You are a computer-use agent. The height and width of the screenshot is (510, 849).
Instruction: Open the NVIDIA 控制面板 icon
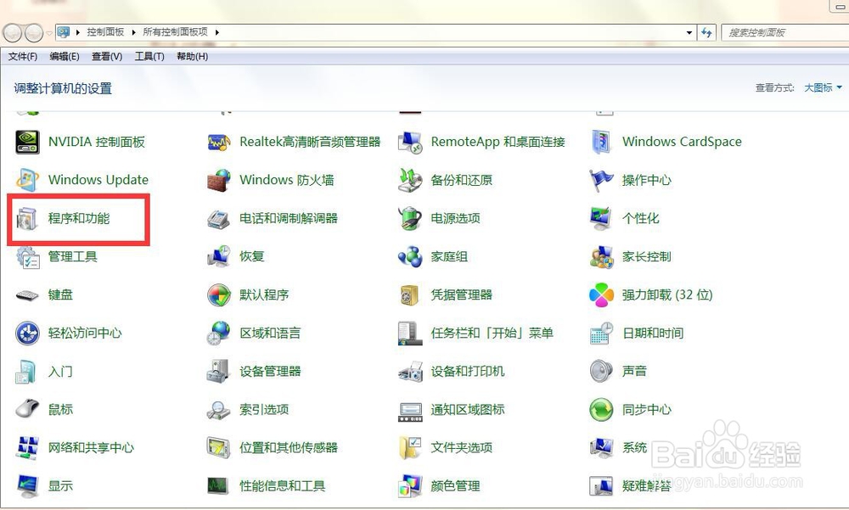click(x=27, y=142)
